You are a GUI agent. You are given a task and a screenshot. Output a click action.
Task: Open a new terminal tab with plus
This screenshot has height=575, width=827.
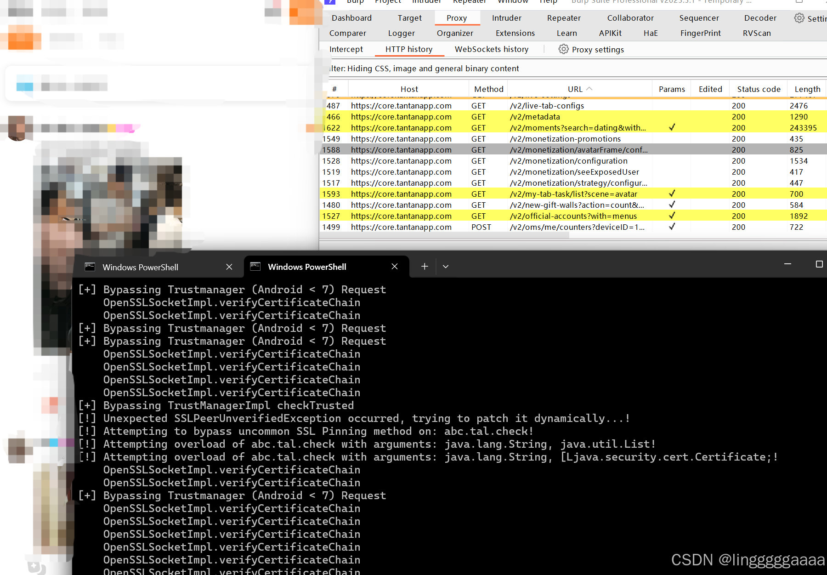(425, 267)
